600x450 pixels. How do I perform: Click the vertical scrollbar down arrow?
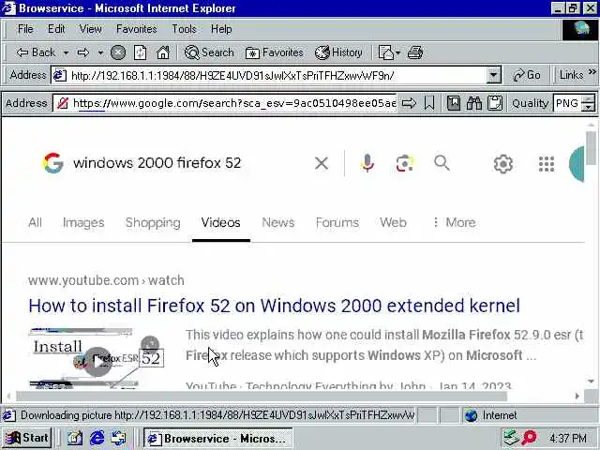coord(591,382)
